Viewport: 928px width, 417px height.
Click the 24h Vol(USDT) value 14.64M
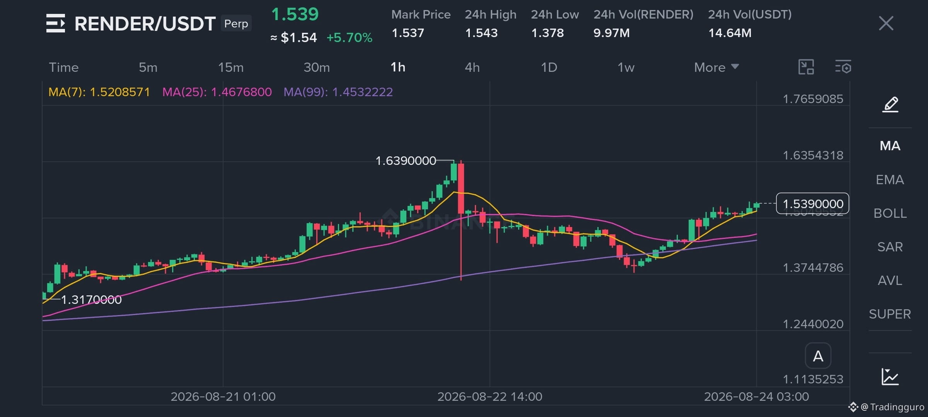[x=730, y=33]
